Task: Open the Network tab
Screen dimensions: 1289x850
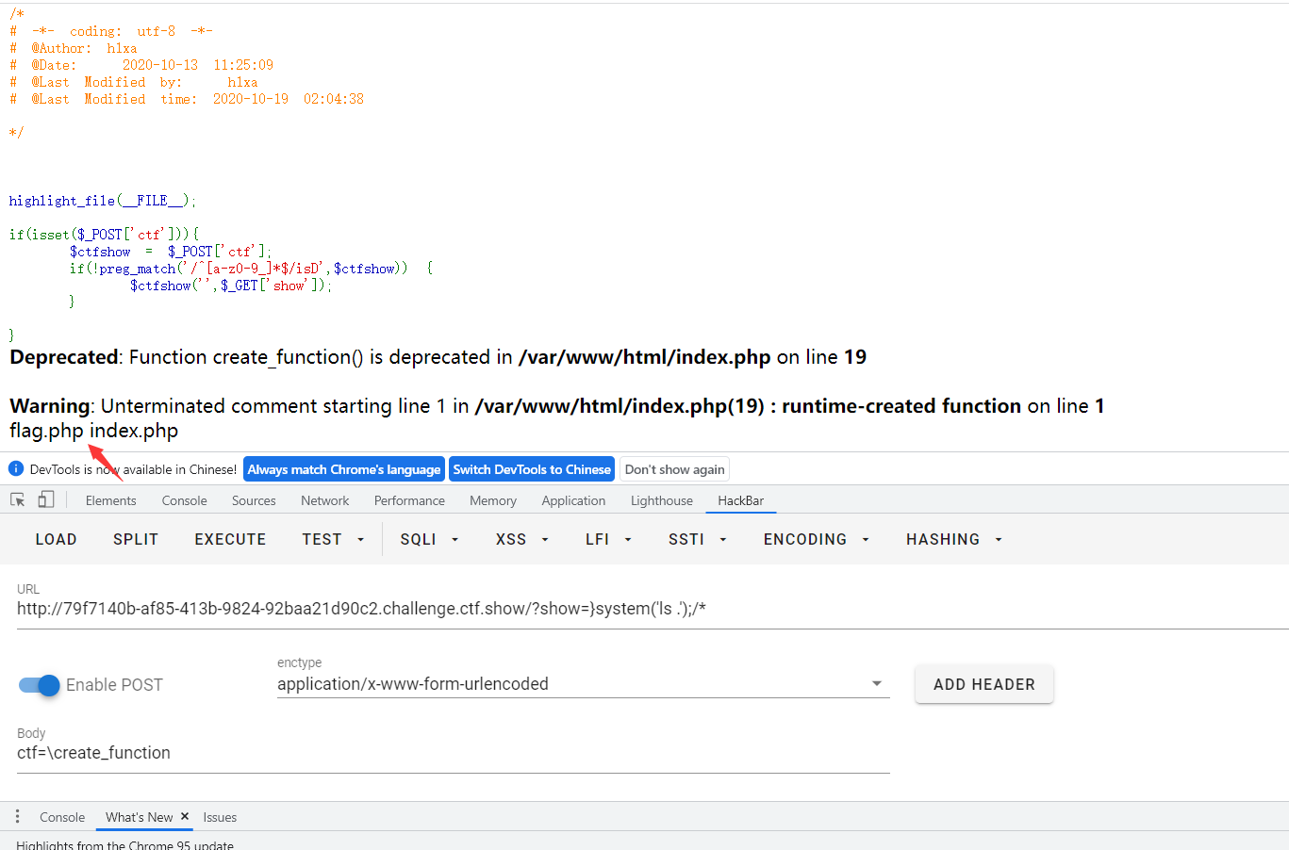Action: pos(324,500)
